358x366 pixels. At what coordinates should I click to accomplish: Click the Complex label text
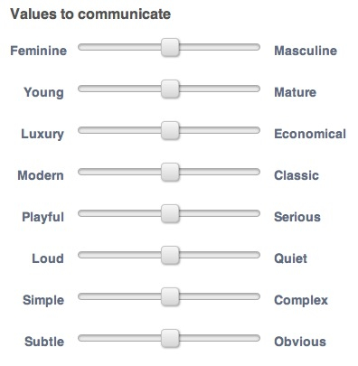point(301,300)
